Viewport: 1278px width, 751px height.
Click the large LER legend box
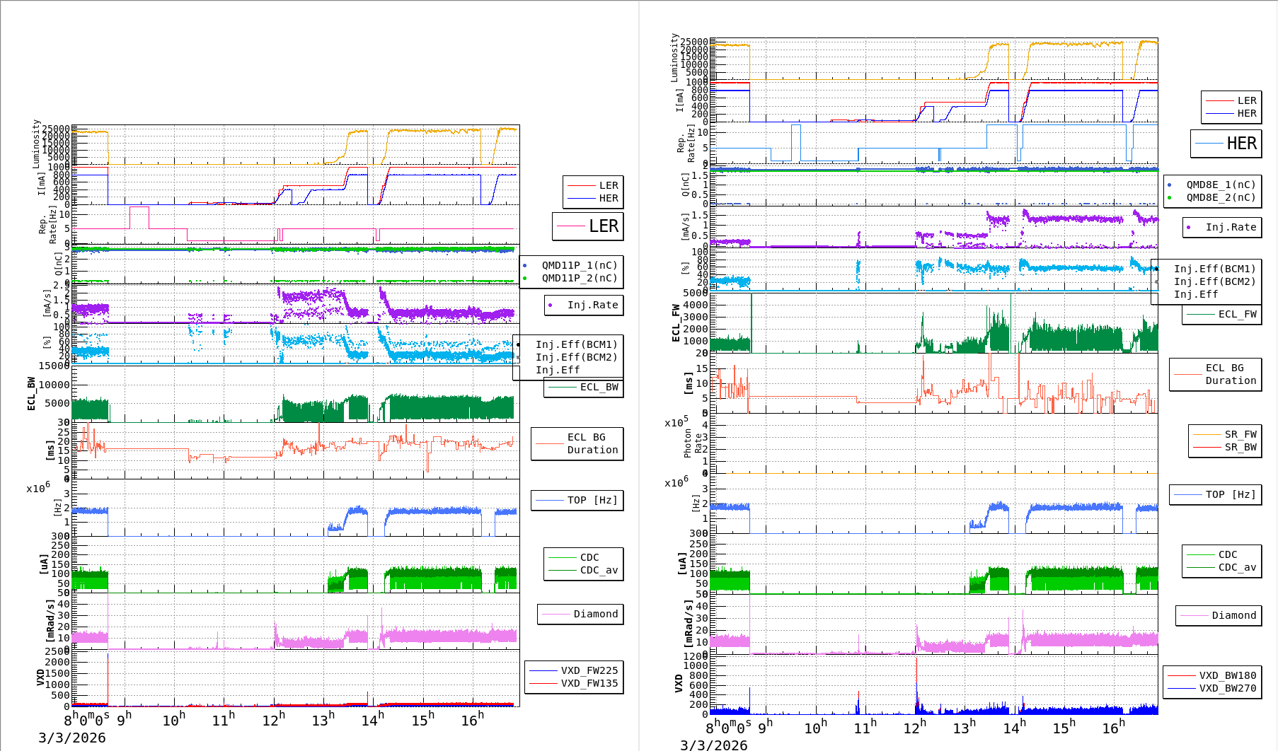pyautogui.click(x=588, y=226)
